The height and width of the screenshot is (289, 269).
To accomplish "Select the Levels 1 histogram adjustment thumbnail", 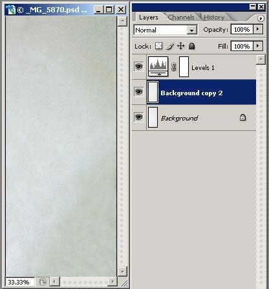I will pos(158,67).
